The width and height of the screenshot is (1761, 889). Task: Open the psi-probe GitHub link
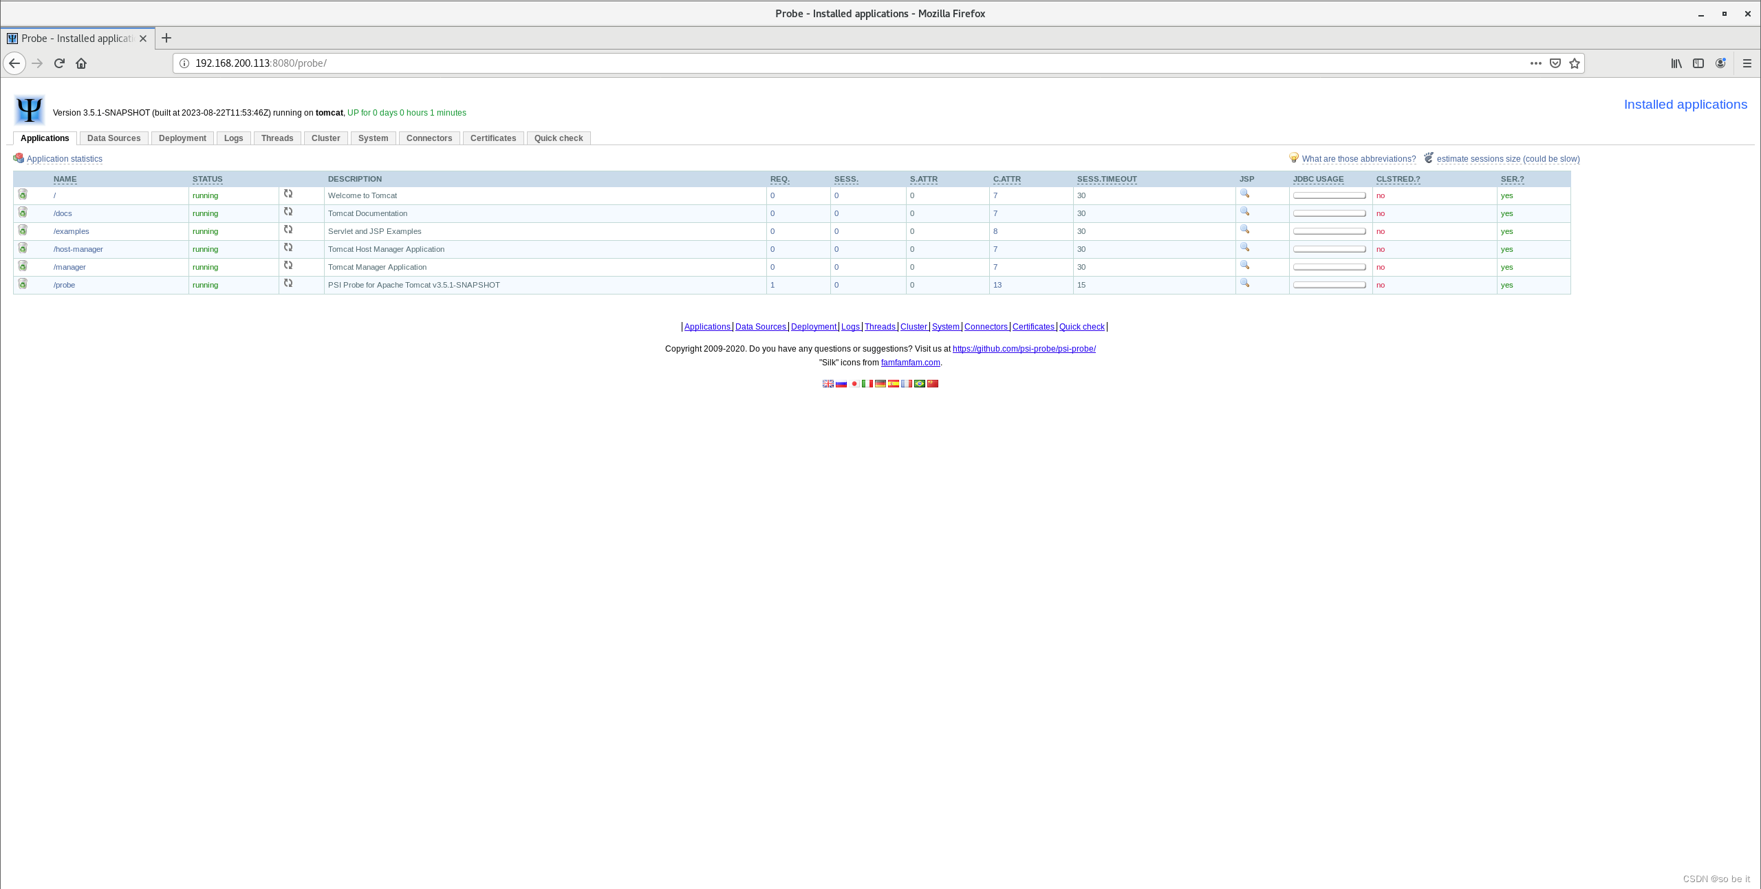pos(1024,350)
